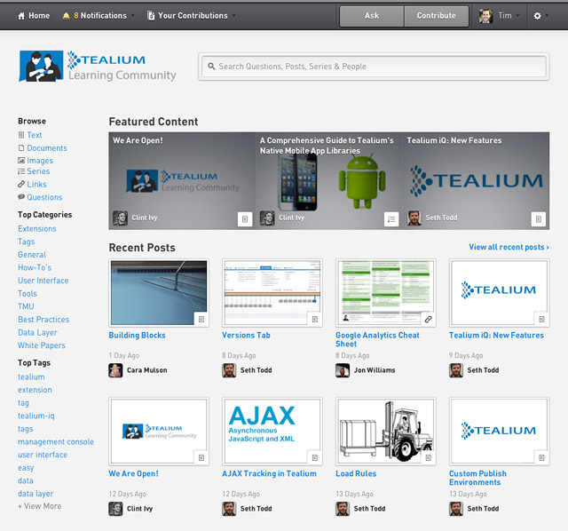Click link icon on Google Analytics Cheat Sheet thumbnail

428,319
